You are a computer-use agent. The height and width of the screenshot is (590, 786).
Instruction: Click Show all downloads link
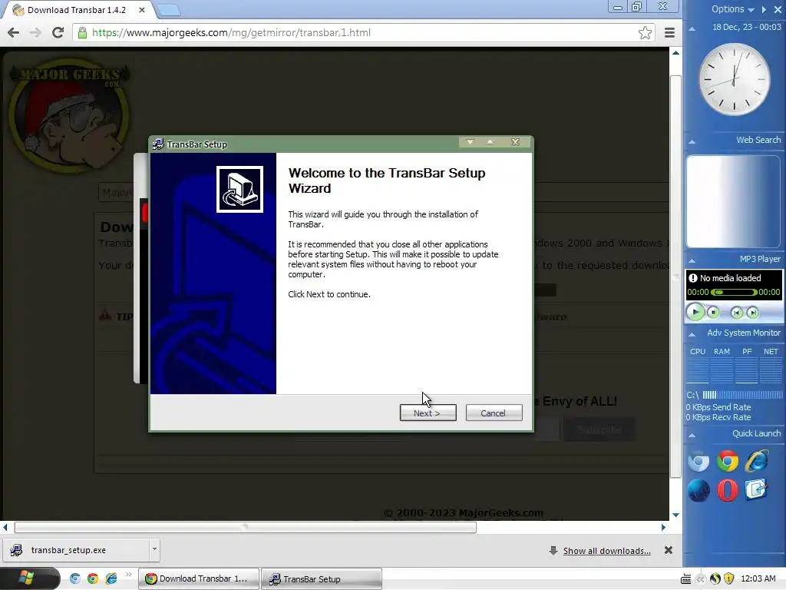[x=606, y=551]
